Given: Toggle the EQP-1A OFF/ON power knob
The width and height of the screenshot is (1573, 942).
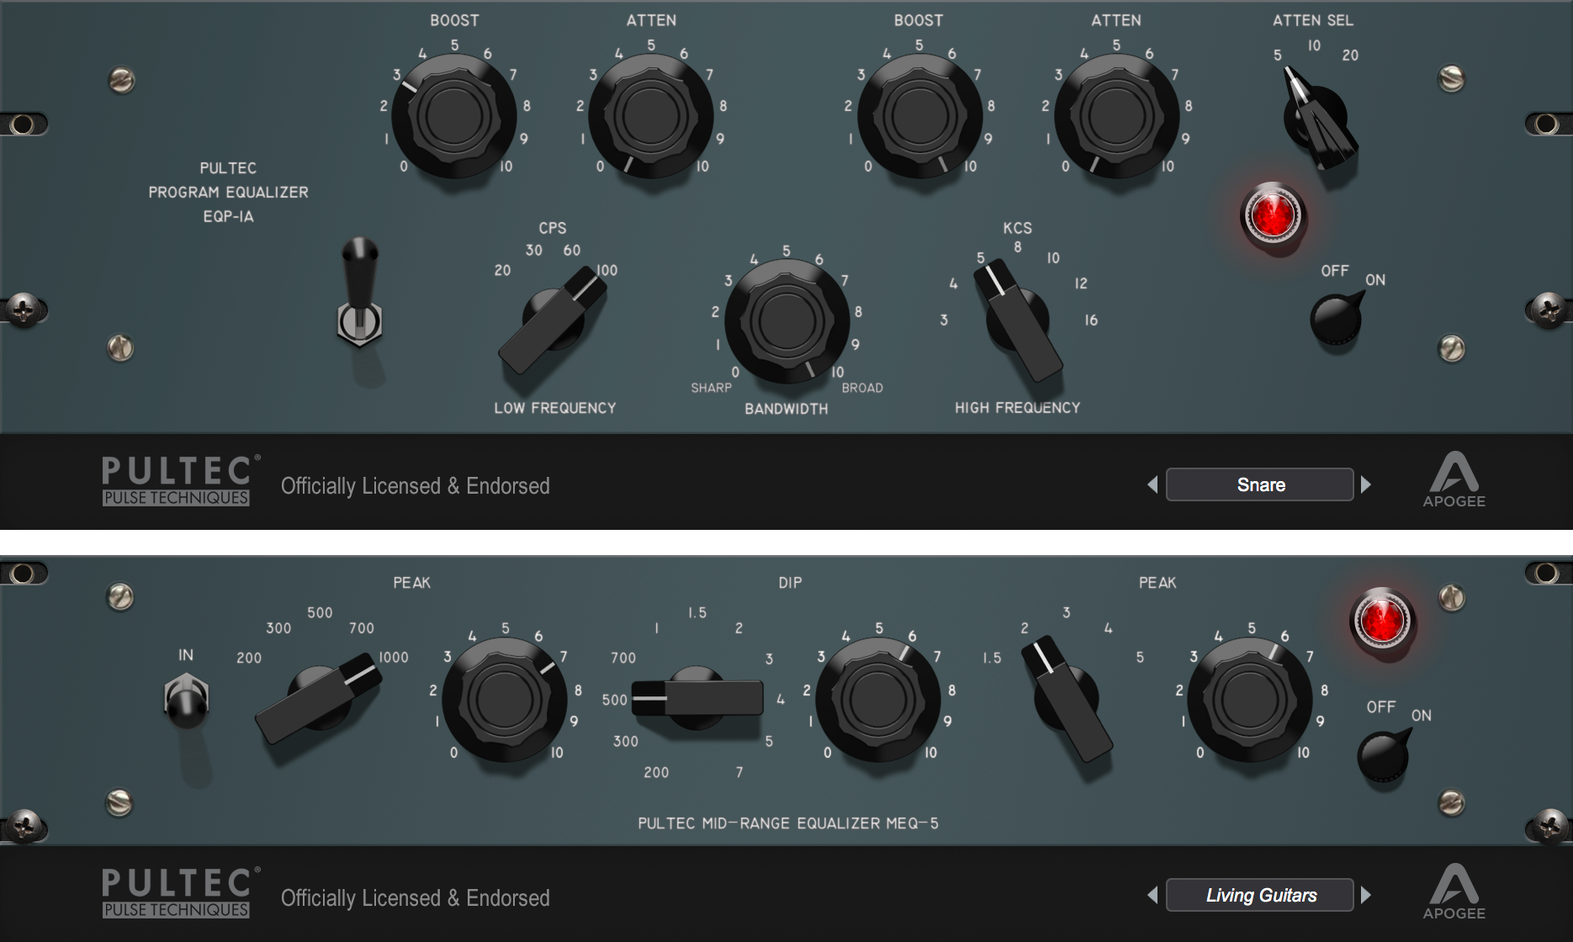Looking at the screenshot, I should coord(1337,318).
